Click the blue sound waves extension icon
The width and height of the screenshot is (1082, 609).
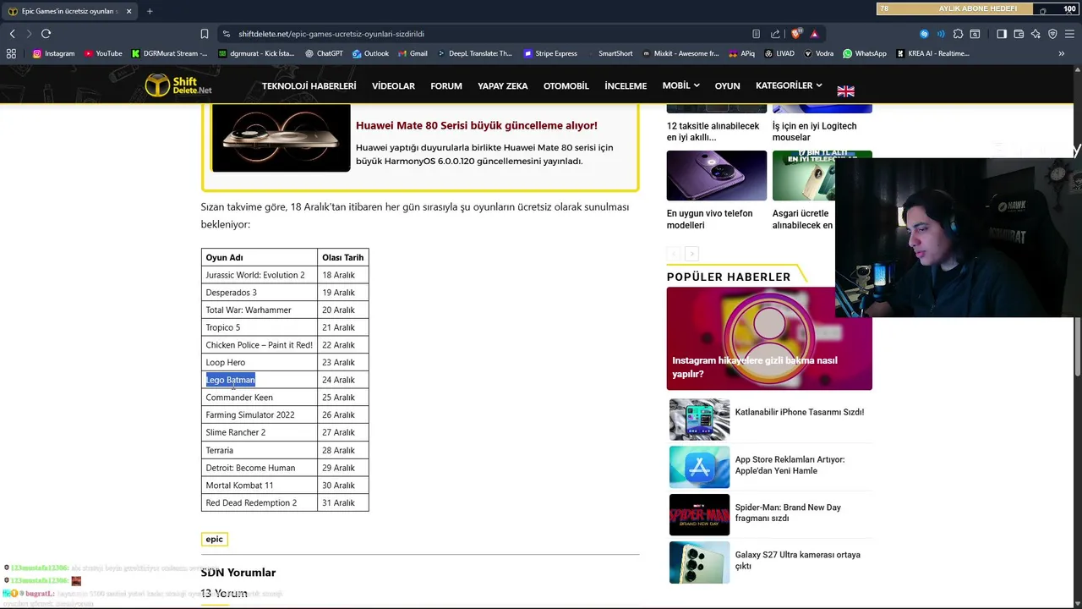(941, 34)
